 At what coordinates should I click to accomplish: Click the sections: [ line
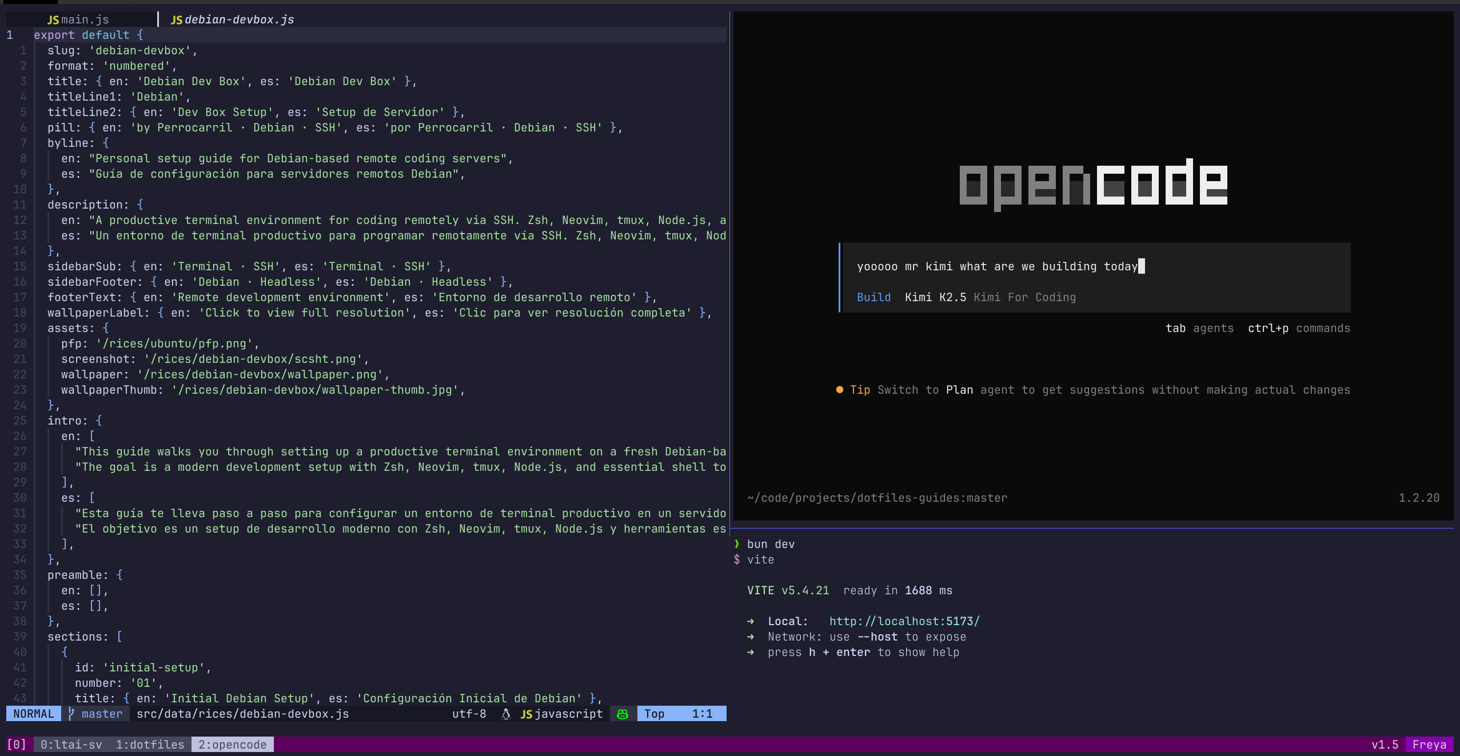pos(85,637)
